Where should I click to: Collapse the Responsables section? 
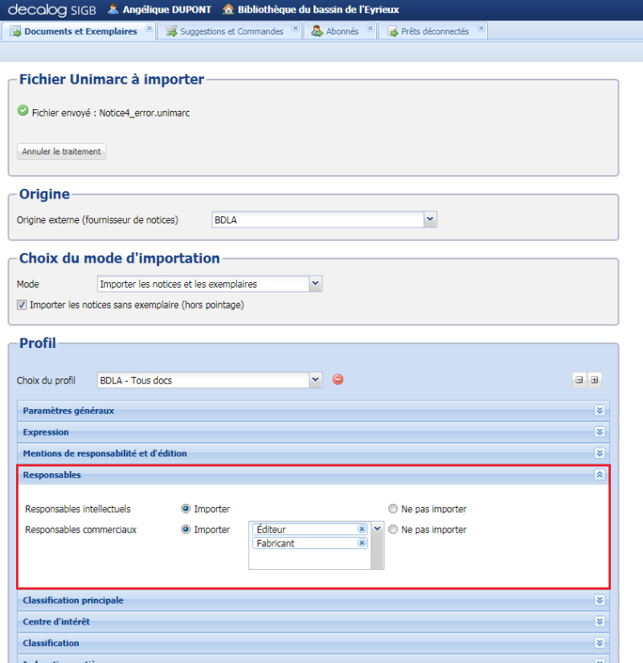point(599,474)
